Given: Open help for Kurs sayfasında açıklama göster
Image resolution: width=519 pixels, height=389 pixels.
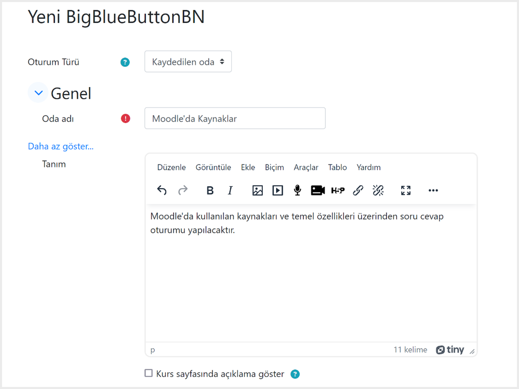Looking at the screenshot, I should pyautogui.click(x=295, y=374).
